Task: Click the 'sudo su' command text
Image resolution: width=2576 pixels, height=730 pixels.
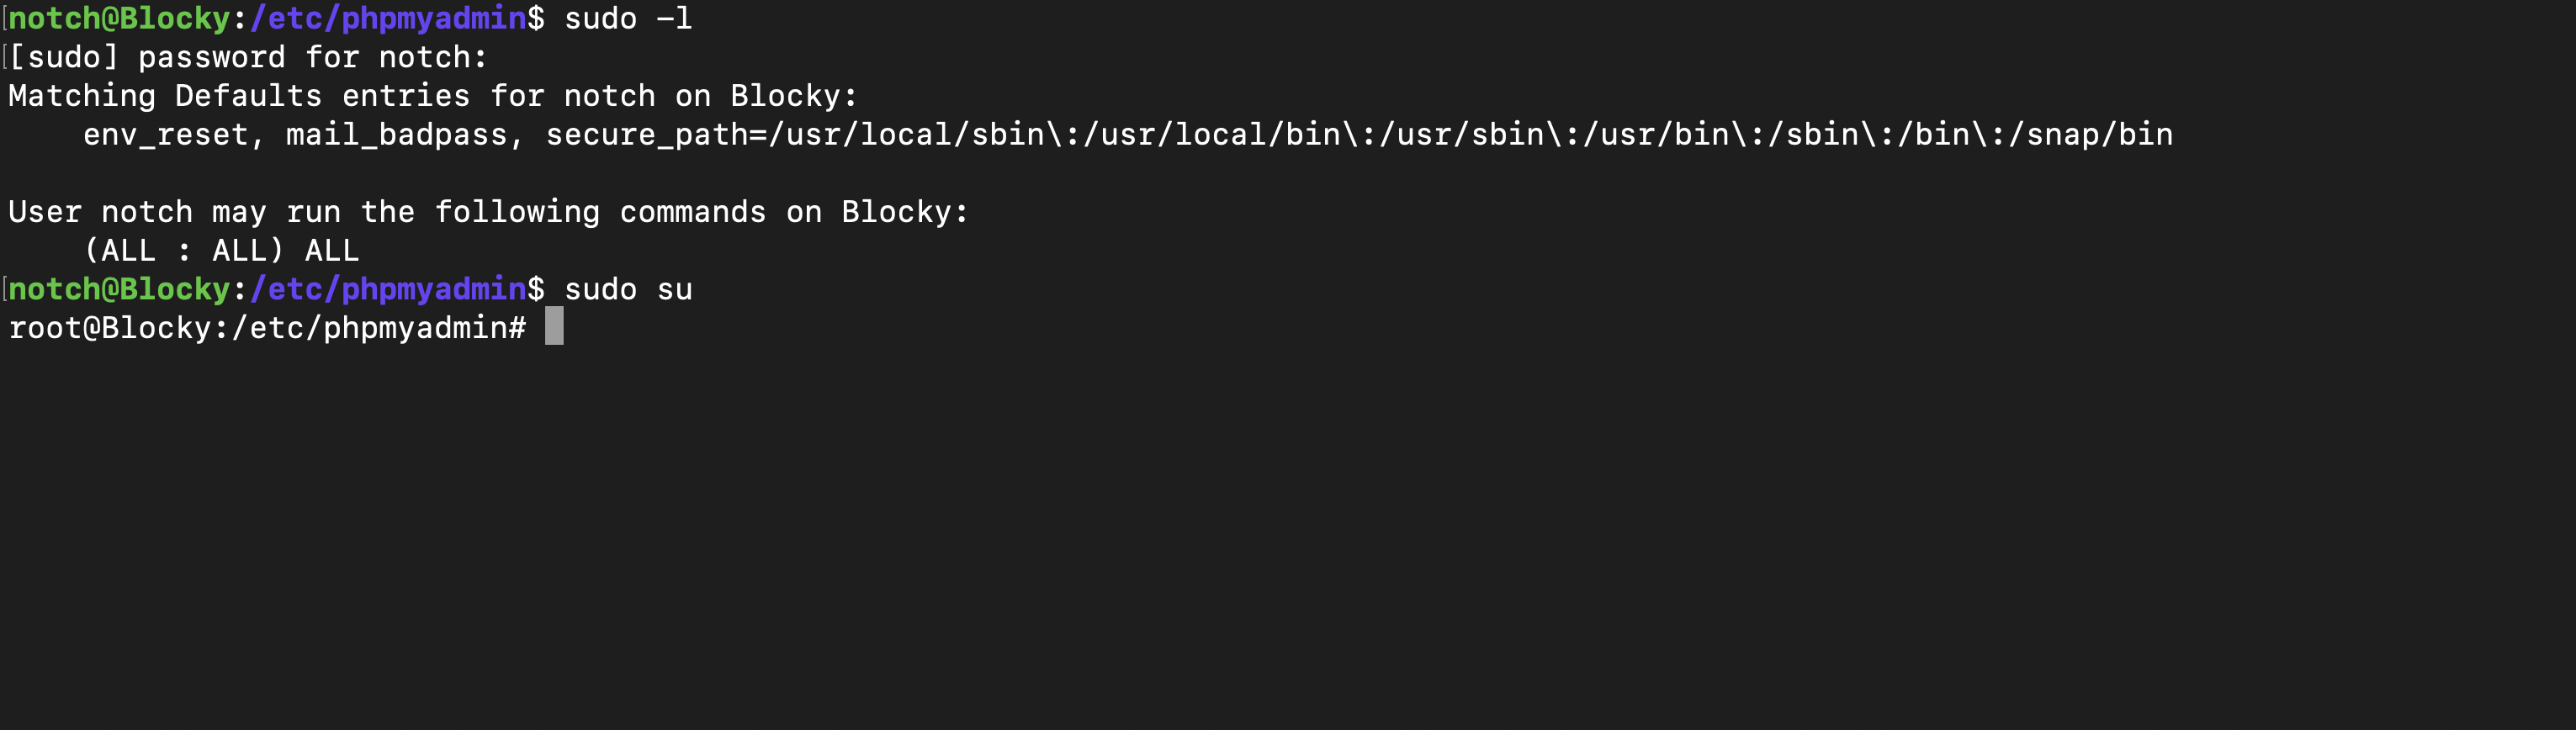Action: [x=628, y=289]
